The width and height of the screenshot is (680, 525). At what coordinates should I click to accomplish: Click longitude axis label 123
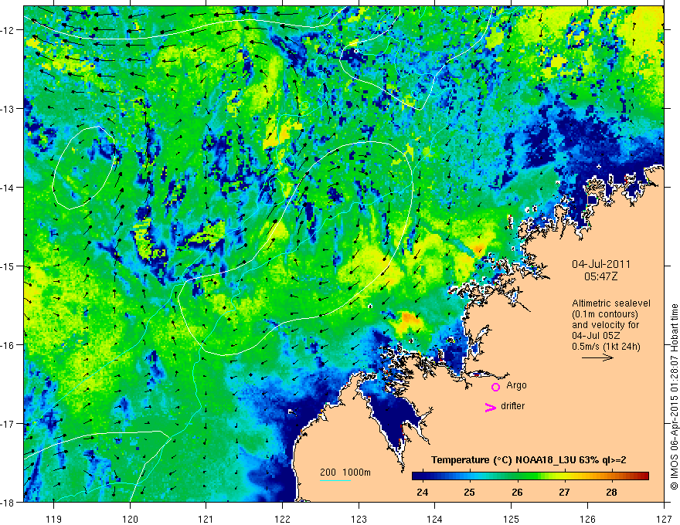359,519
